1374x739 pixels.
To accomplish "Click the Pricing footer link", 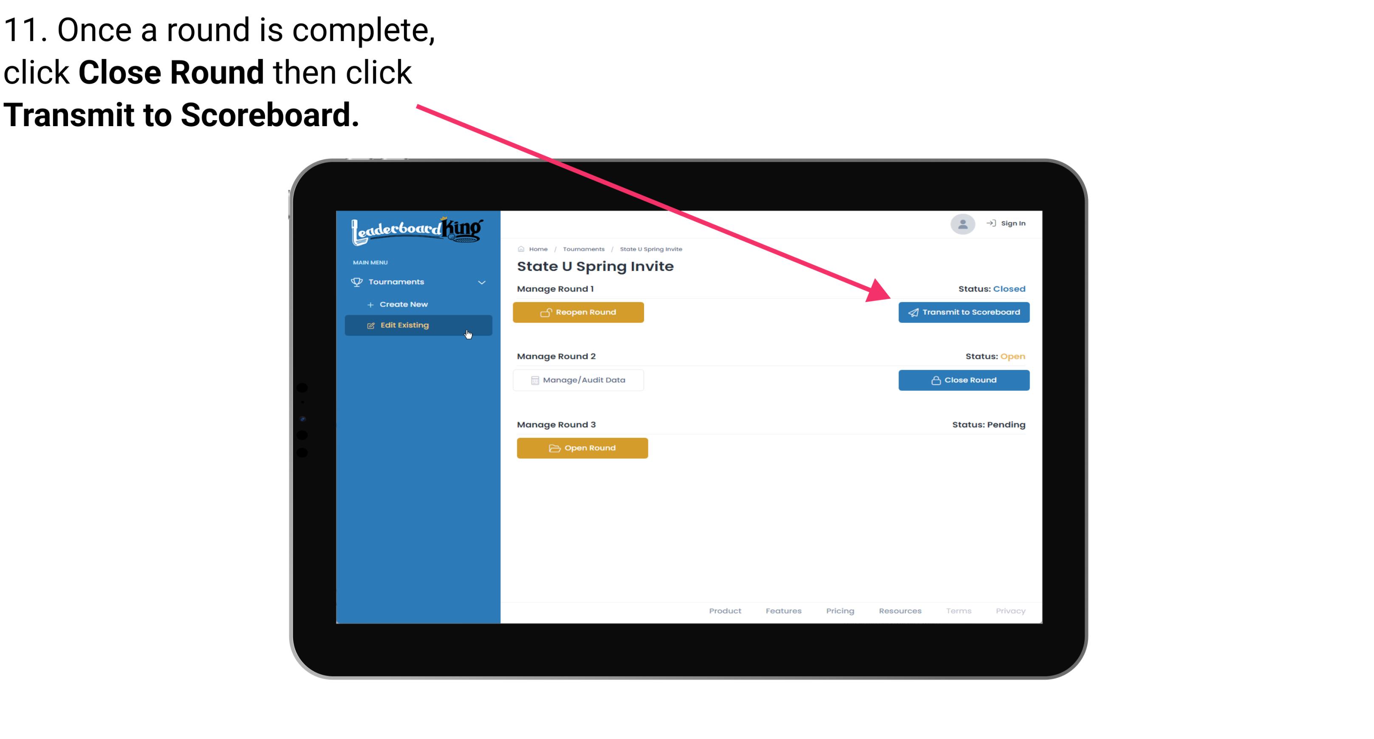I will [839, 611].
